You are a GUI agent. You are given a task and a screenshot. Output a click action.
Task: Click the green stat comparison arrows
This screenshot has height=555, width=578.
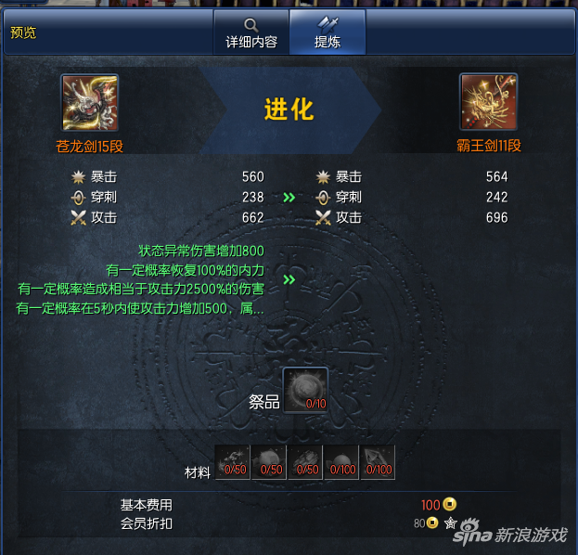tap(289, 198)
